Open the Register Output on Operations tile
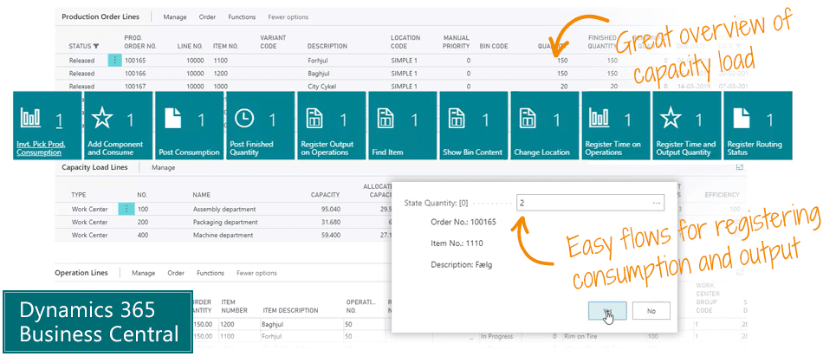 (331, 126)
